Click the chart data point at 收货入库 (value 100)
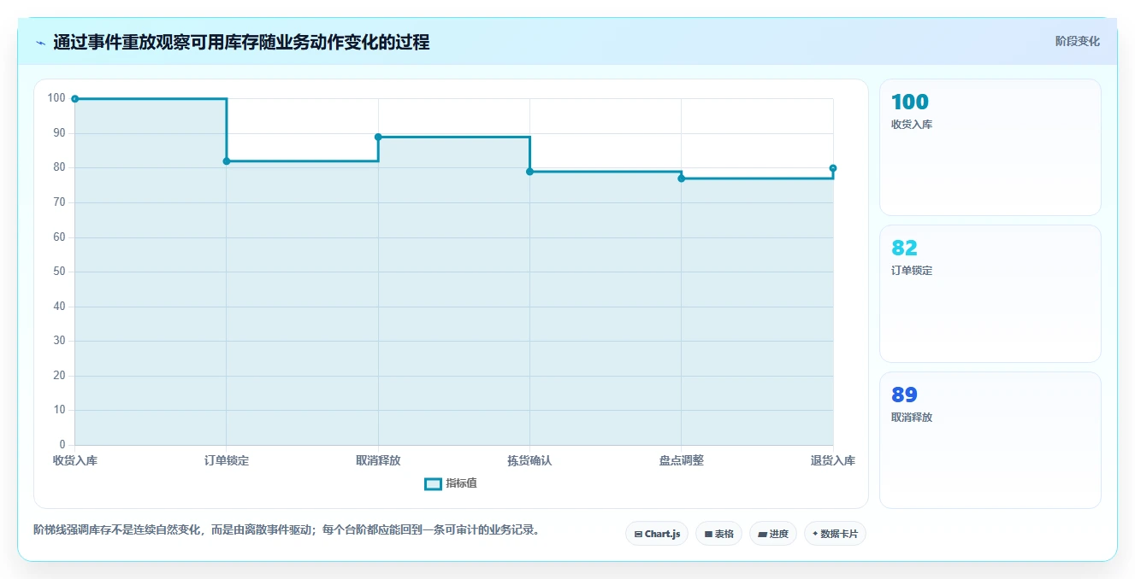 point(75,99)
